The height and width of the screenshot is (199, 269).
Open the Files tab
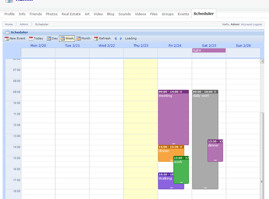[x=154, y=14]
